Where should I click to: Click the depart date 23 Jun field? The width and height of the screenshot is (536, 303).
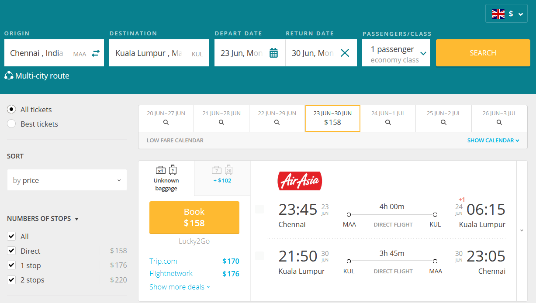(250, 53)
